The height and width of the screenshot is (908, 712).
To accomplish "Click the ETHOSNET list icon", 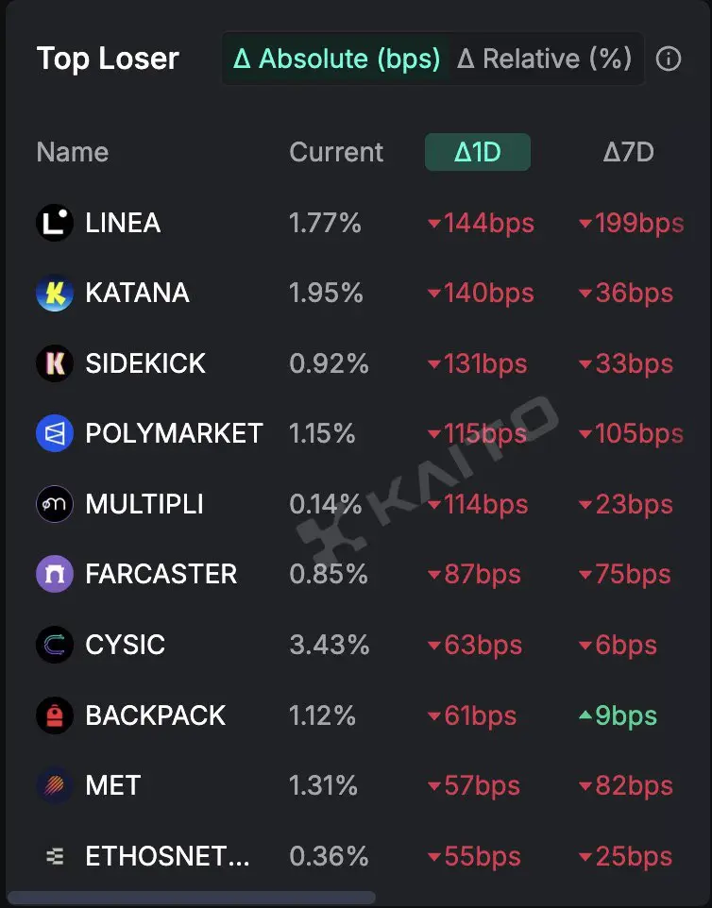I will click(55, 856).
